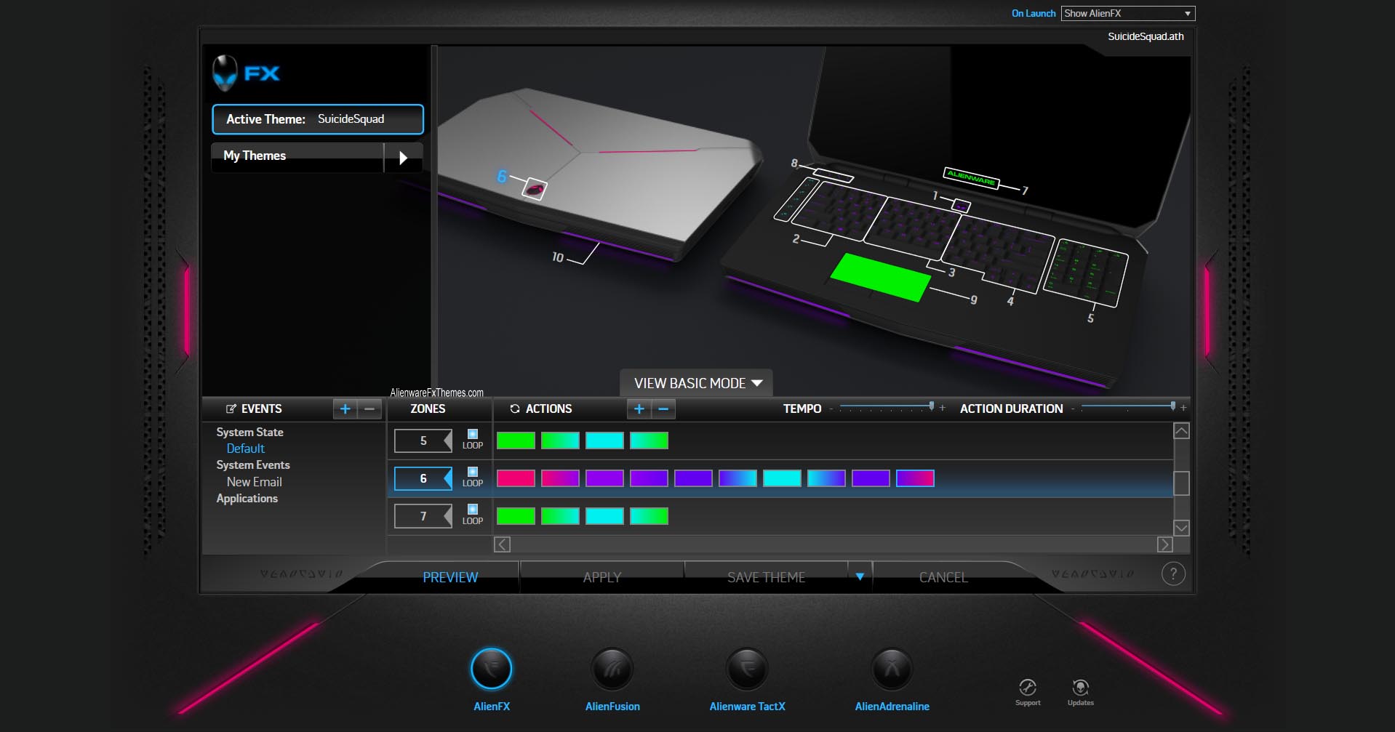Decrease action duration with minus sign
Image resolution: width=1395 pixels, height=732 pixels.
[1073, 409]
